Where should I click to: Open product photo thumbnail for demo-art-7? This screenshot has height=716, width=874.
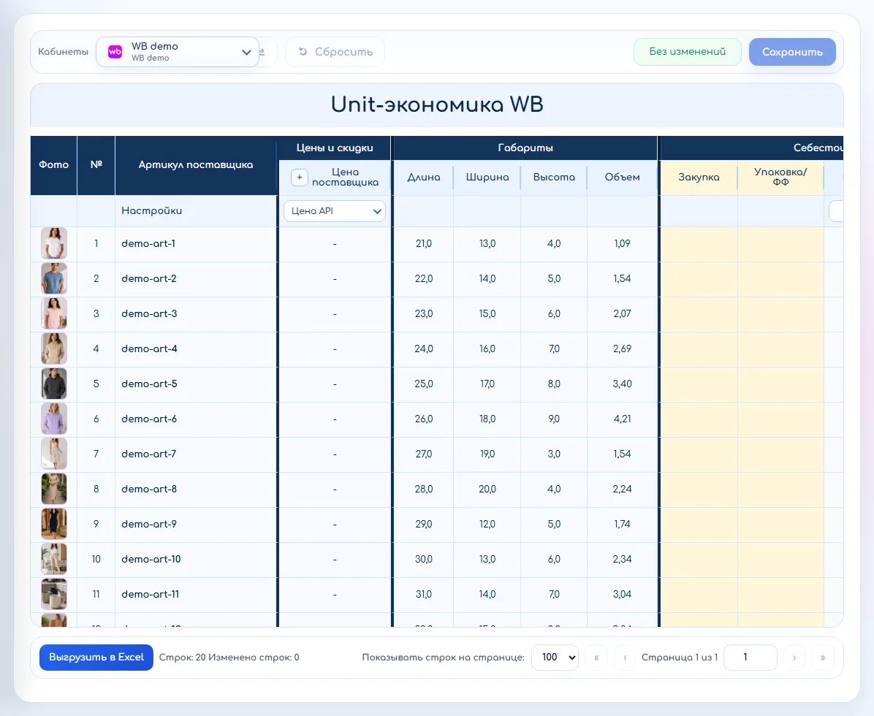(54, 454)
